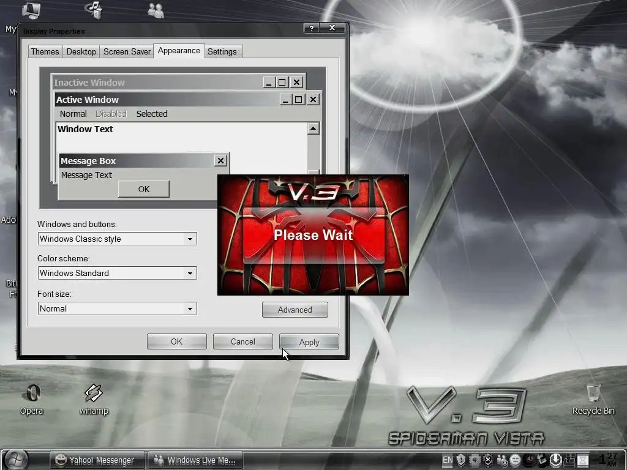Screen dimensions: 627x470
Task: Click the shield with X mark tray icon
Action: pos(488,460)
